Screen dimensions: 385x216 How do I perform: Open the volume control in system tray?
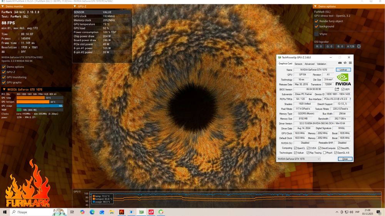[351, 212]
